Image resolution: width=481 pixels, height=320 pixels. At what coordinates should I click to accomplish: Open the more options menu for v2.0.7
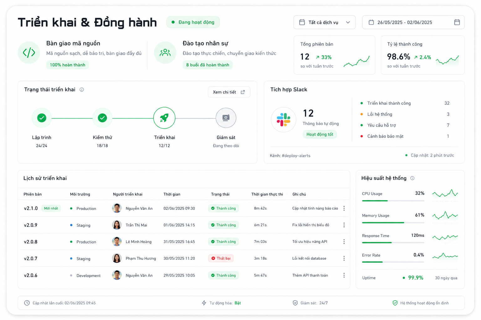click(x=344, y=258)
